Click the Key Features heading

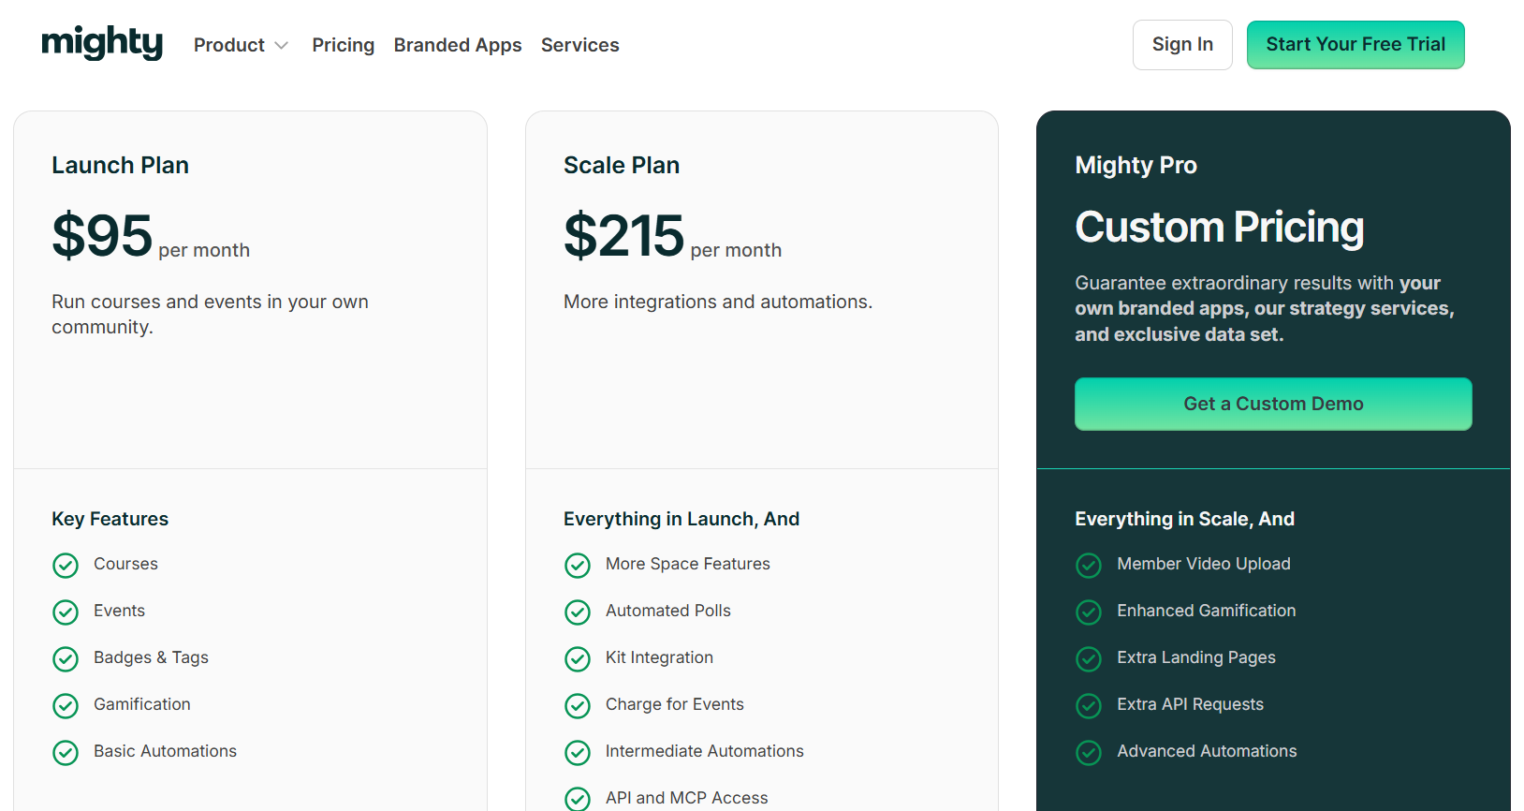tap(110, 519)
